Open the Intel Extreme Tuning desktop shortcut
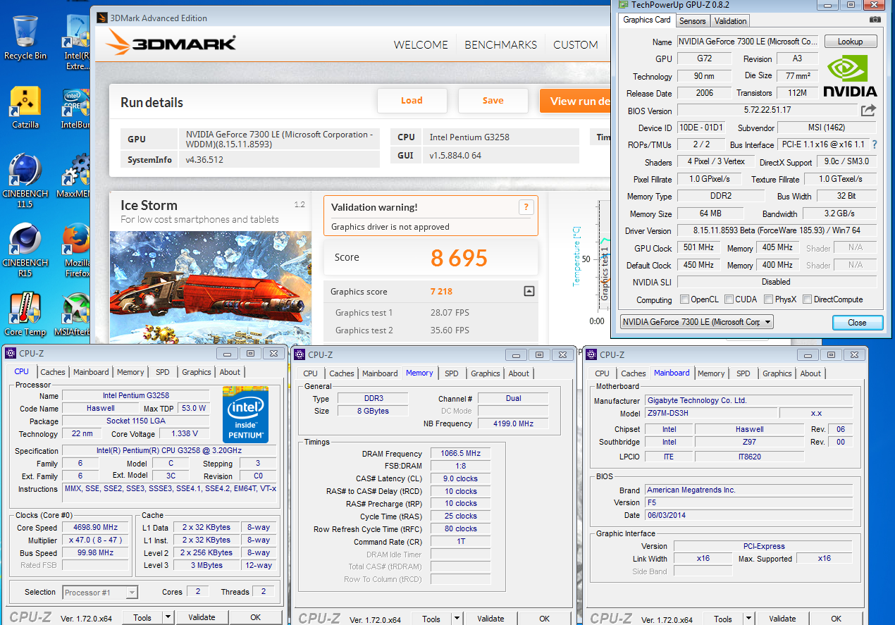The image size is (895, 625). pyautogui.click(x=77, y=42)
